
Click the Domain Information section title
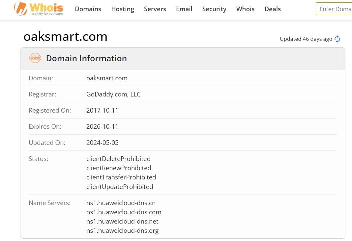click(86, 58)
